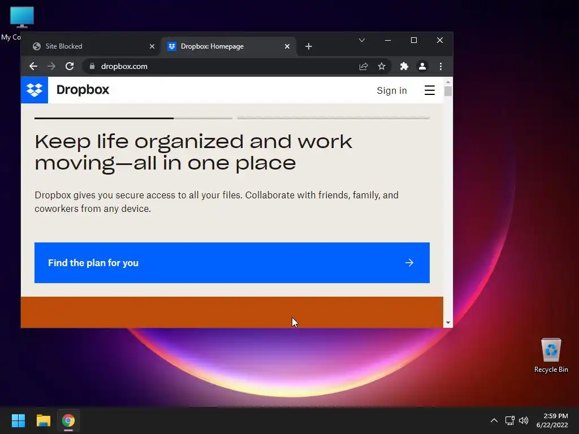Open the network tray icon

510,420
